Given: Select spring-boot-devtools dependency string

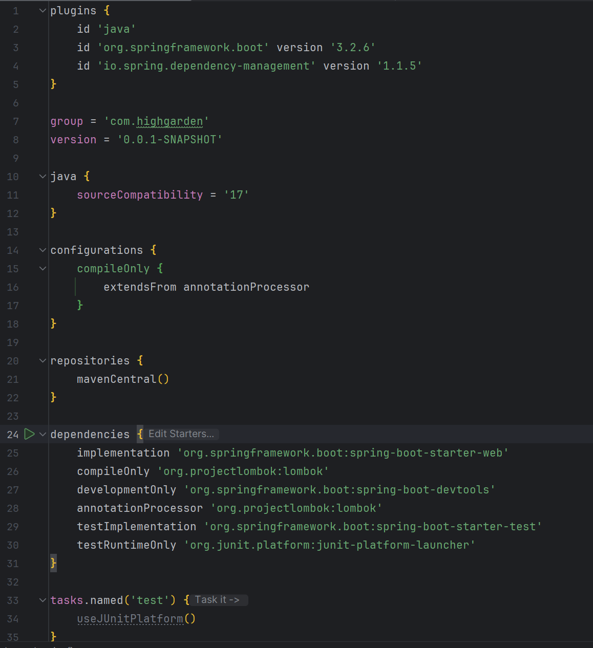Looking at the screenshot, I should (340, 490).
